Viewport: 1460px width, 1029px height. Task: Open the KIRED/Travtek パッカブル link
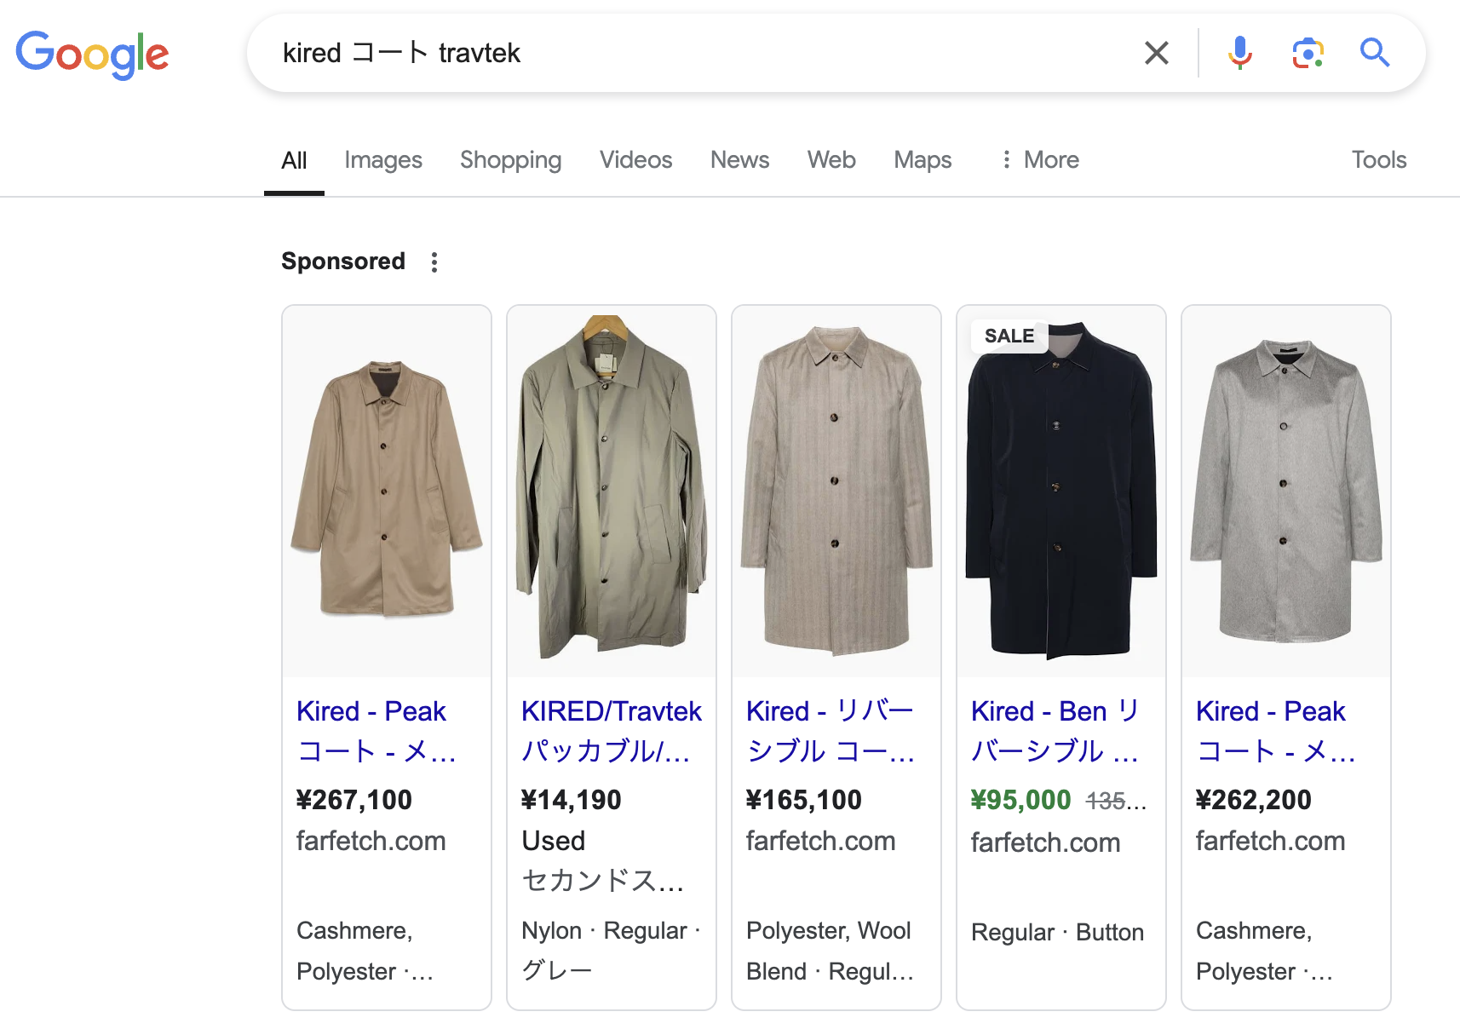[612, 731]
